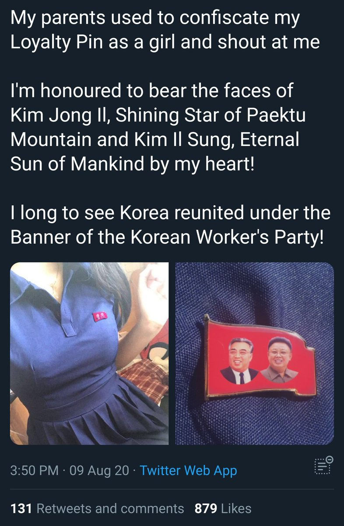Click the "Likes" label text

[236, 508]
